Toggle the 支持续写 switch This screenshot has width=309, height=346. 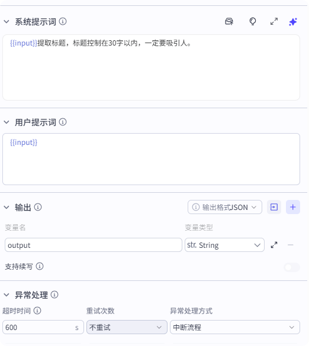coord(292,267)
